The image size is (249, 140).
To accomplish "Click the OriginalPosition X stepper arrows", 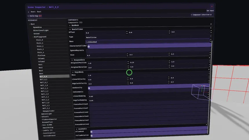I will [127, 62].
